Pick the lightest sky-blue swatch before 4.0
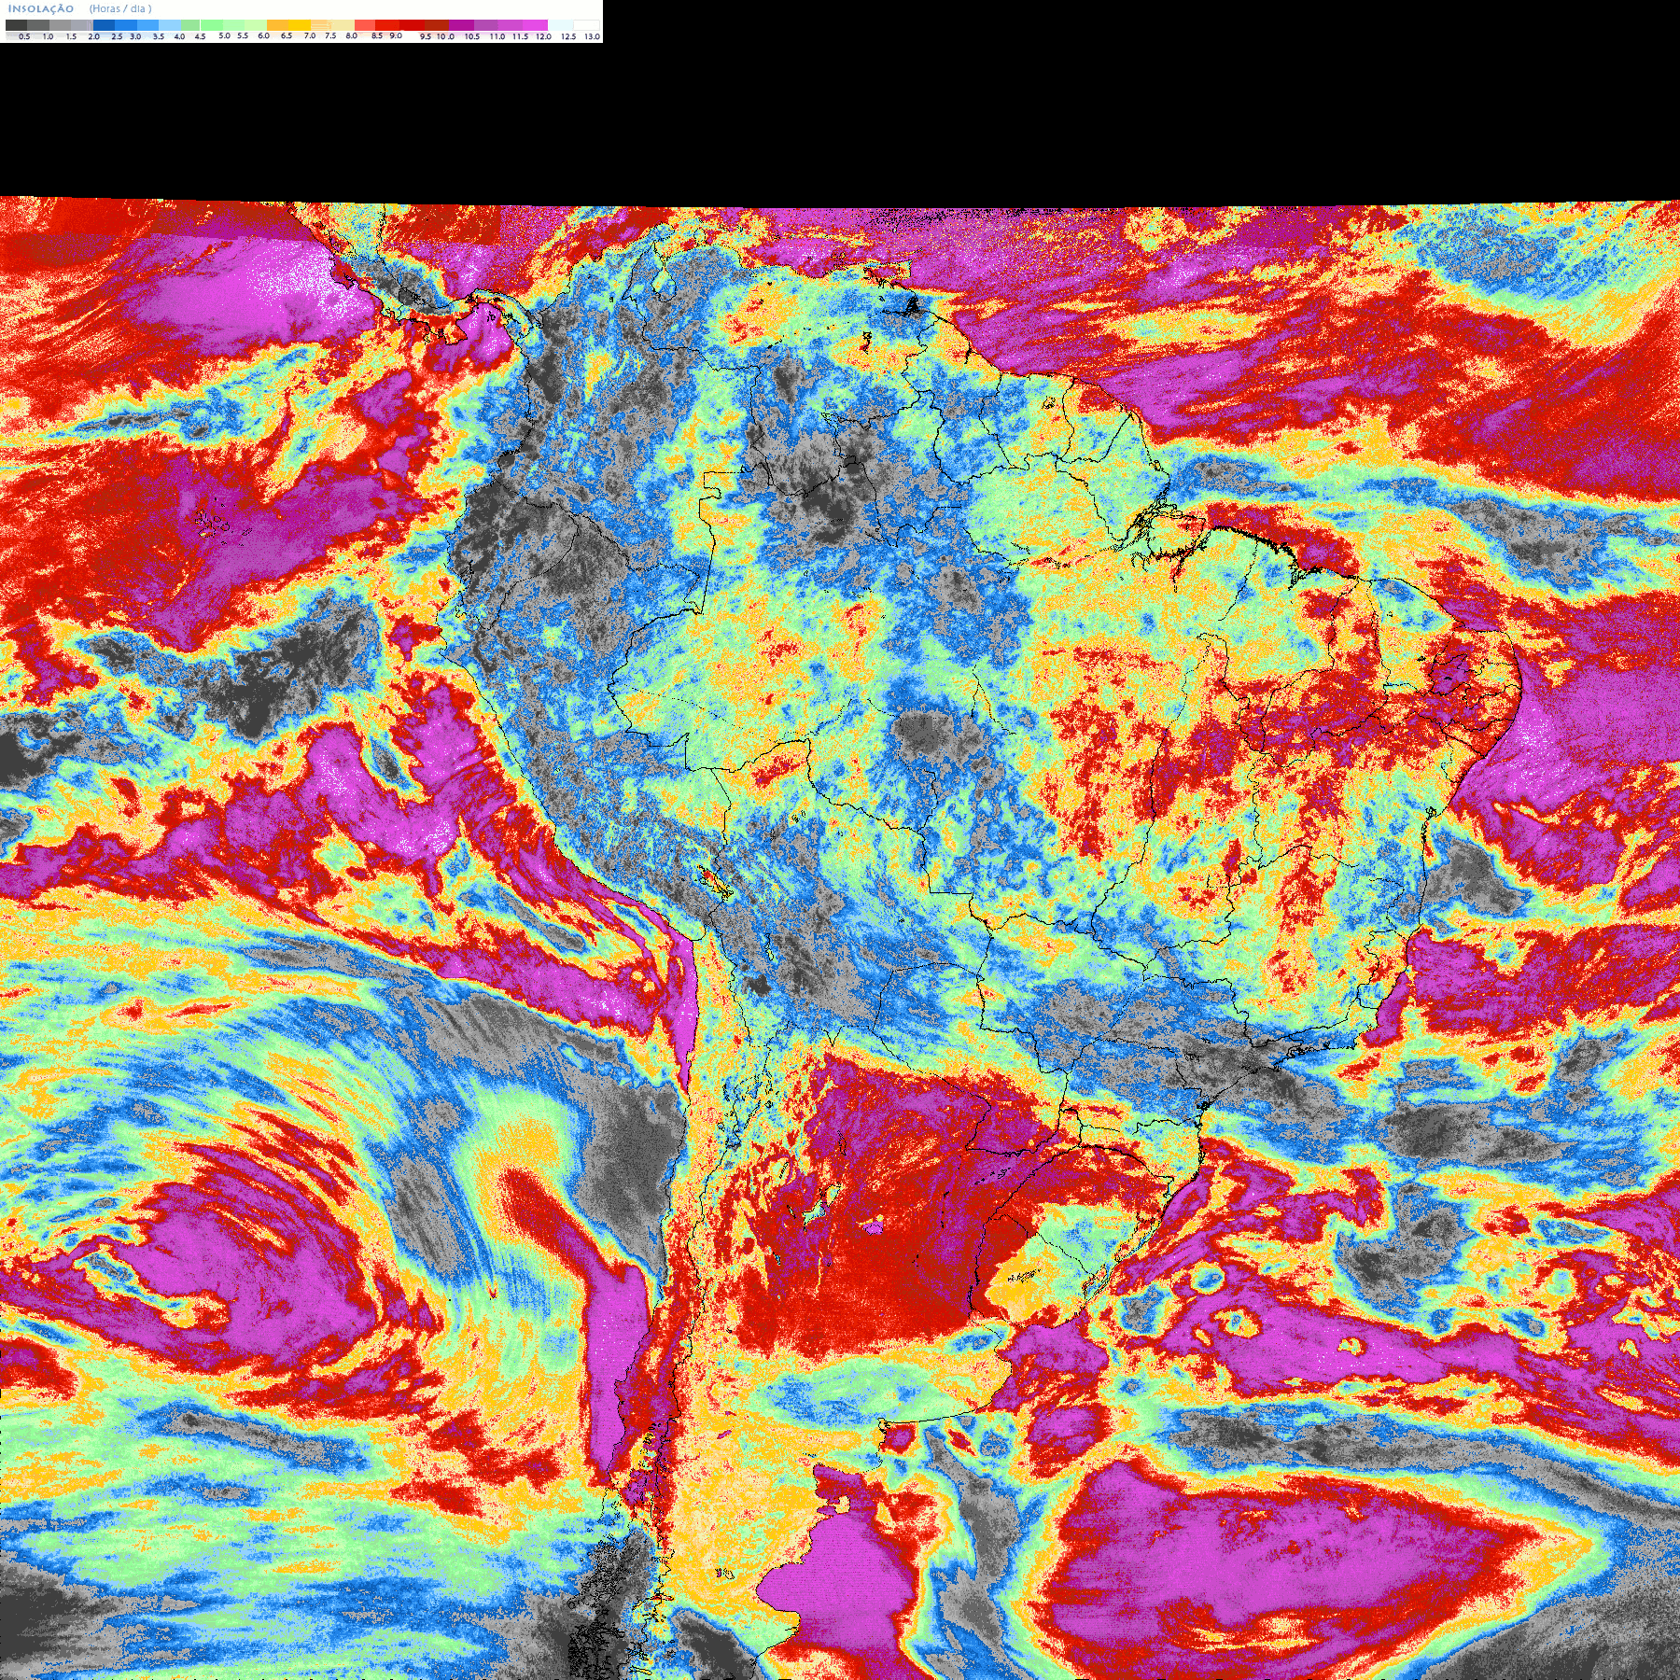The width and height of the screenshot is (1680, 1680). [x=170, y=25]
